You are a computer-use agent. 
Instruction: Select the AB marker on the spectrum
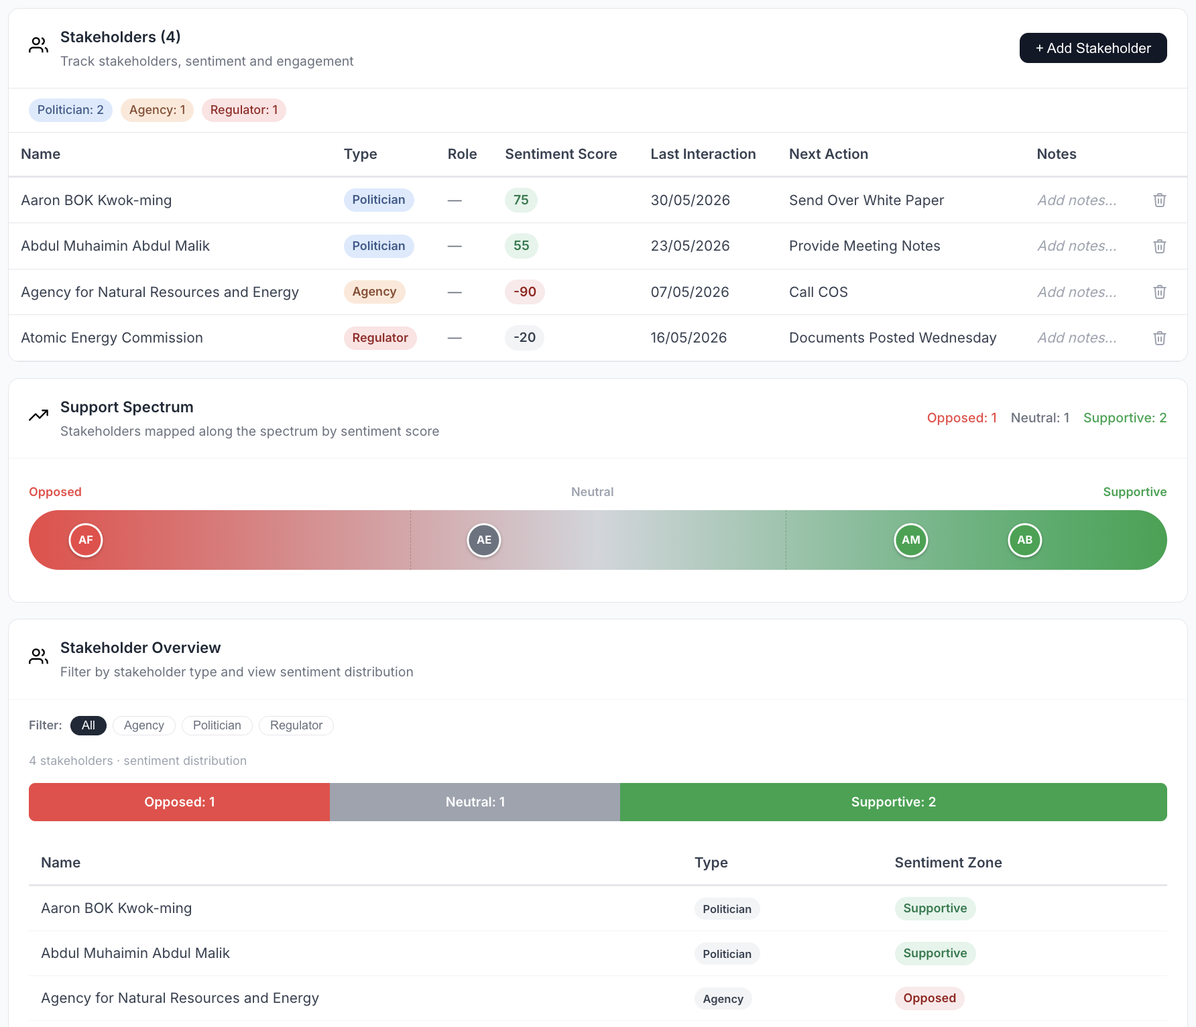click(1025, 540)
